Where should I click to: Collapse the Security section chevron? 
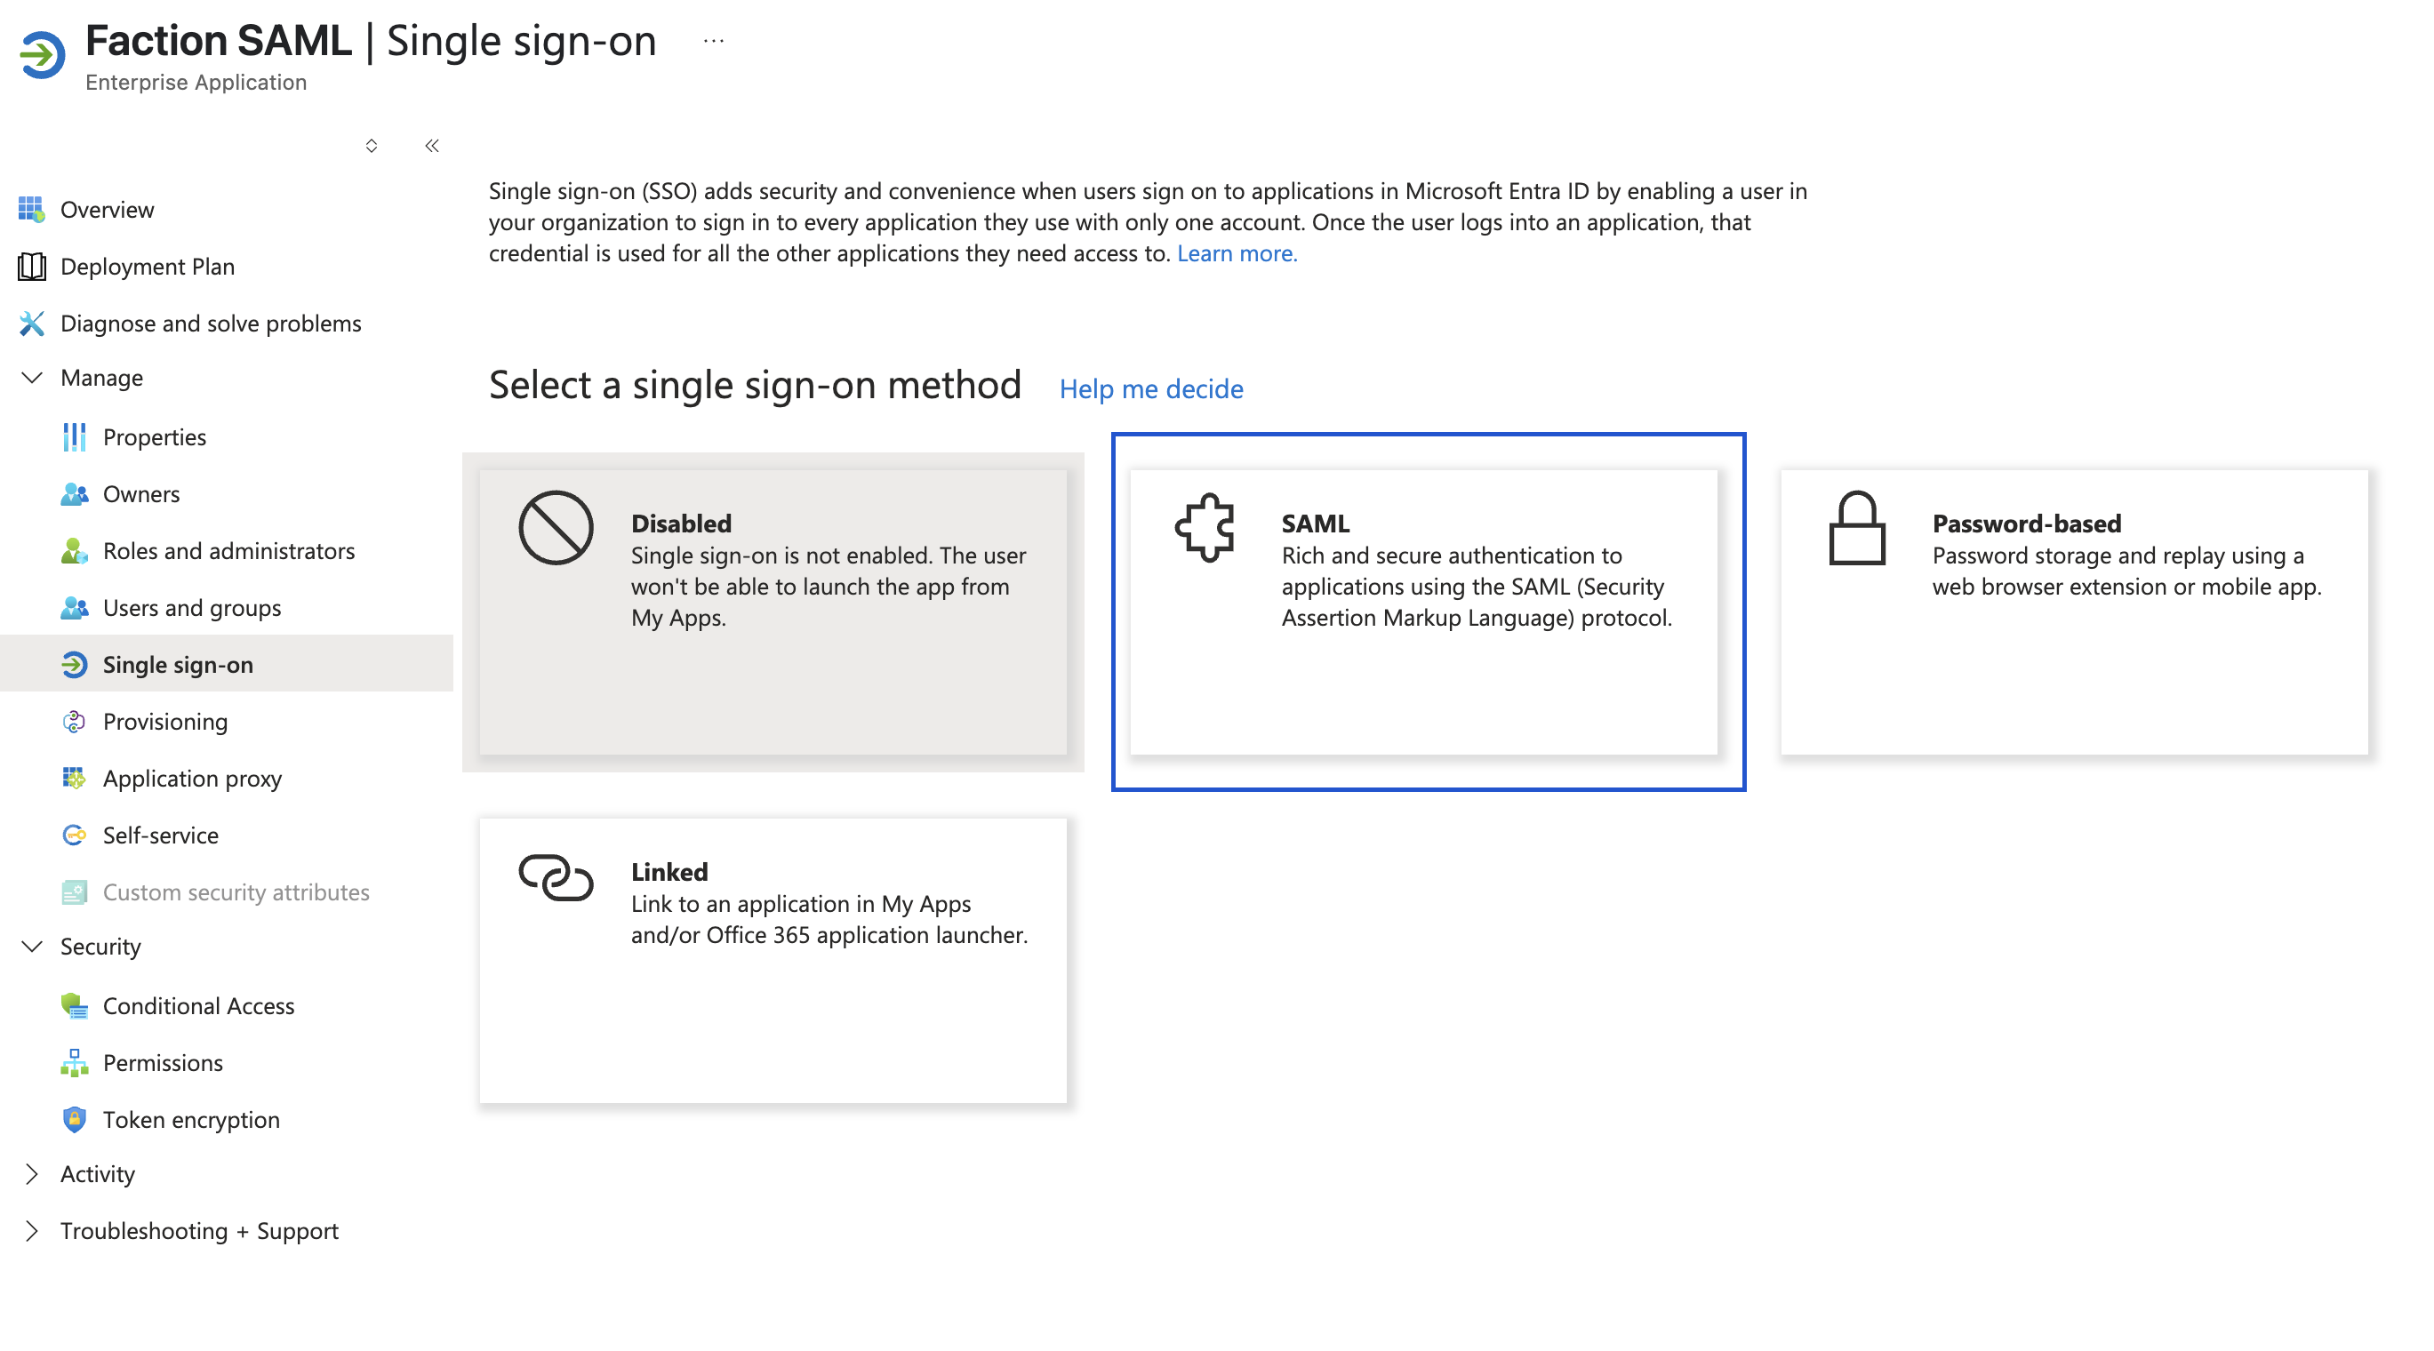[x=31, y=946]
